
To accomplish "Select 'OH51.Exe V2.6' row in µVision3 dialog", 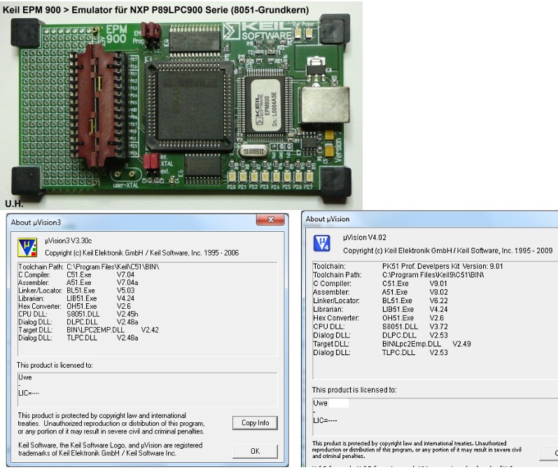I will click(x=75, y=306).
